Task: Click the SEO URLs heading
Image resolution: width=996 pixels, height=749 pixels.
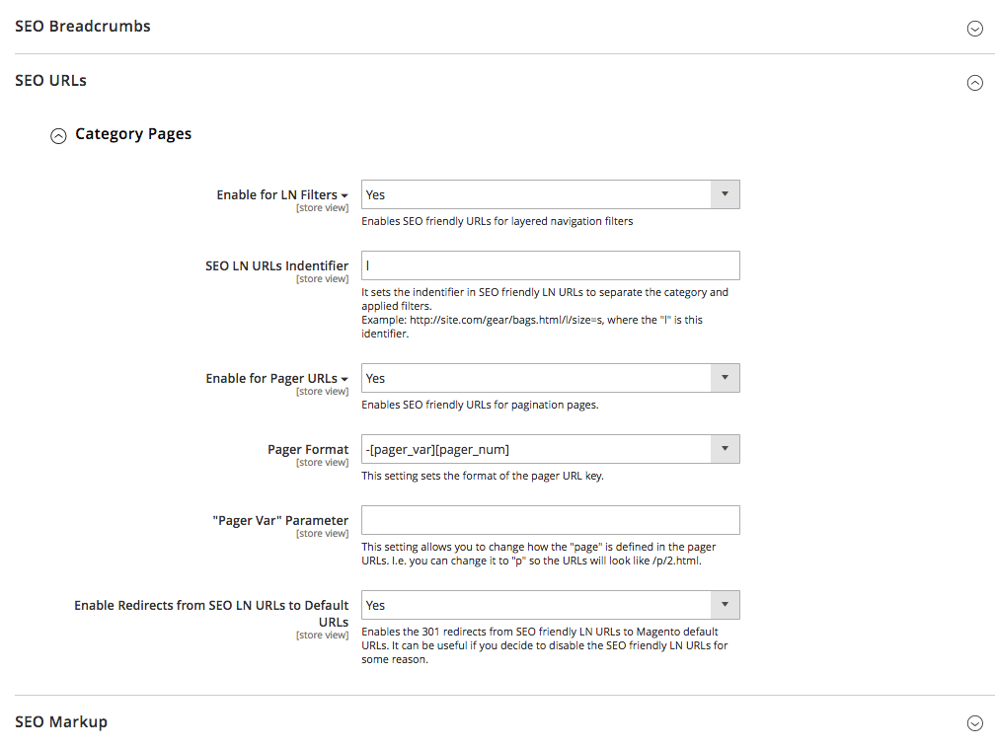Action: click(50, 81)
